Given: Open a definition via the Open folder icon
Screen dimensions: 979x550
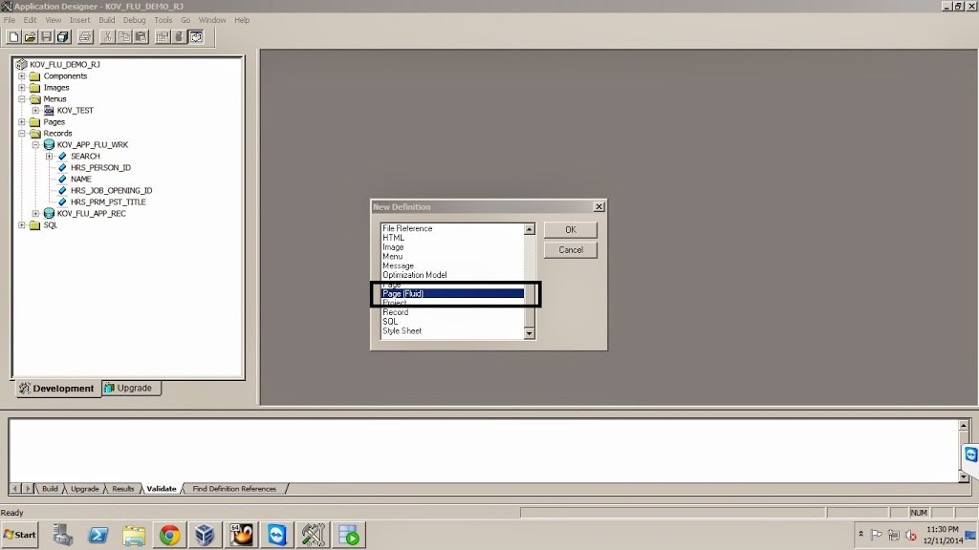Looking at the screenshot, I should (31, 36).
